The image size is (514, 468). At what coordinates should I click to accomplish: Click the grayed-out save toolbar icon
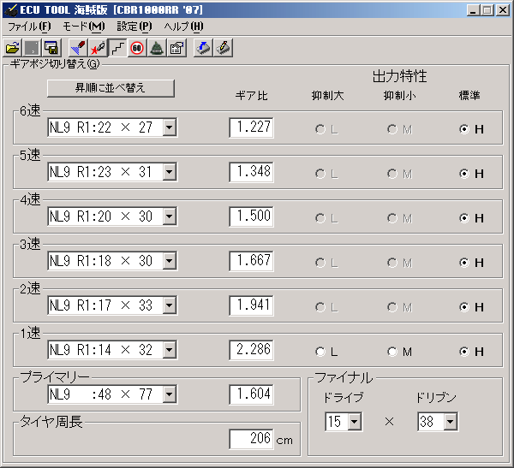pos(32,48)
